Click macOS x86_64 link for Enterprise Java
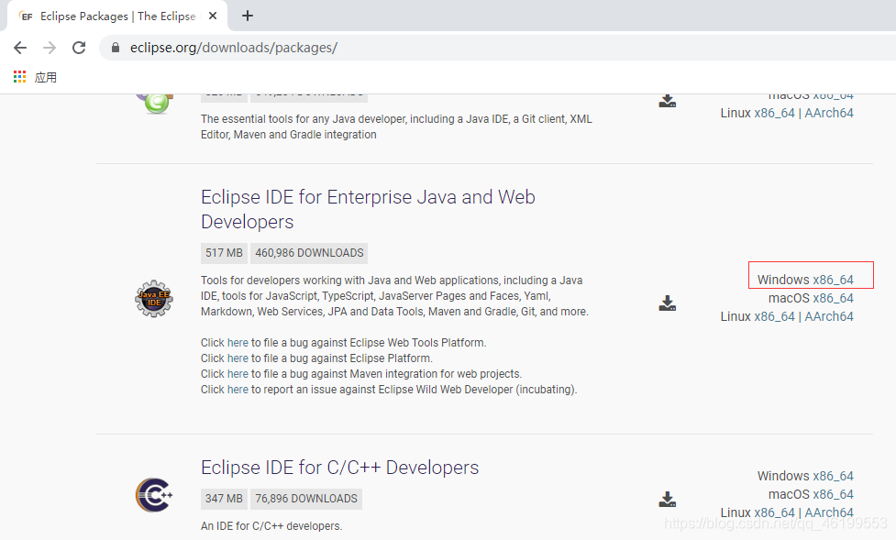This screenshot has width=896, height=540. [833, 298]
